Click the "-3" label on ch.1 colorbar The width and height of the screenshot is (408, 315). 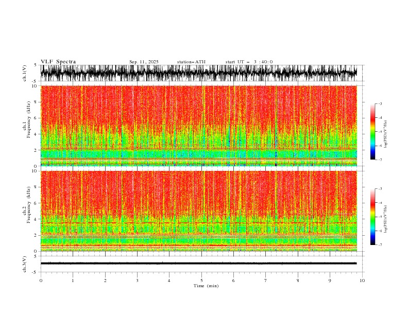(380, 103)
